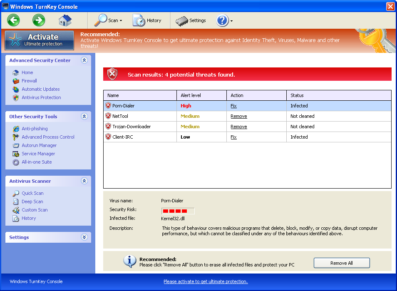Click the green Forward arrow icon
The height and width of the screenshot is (291, 397).
[x=39, y=20]
